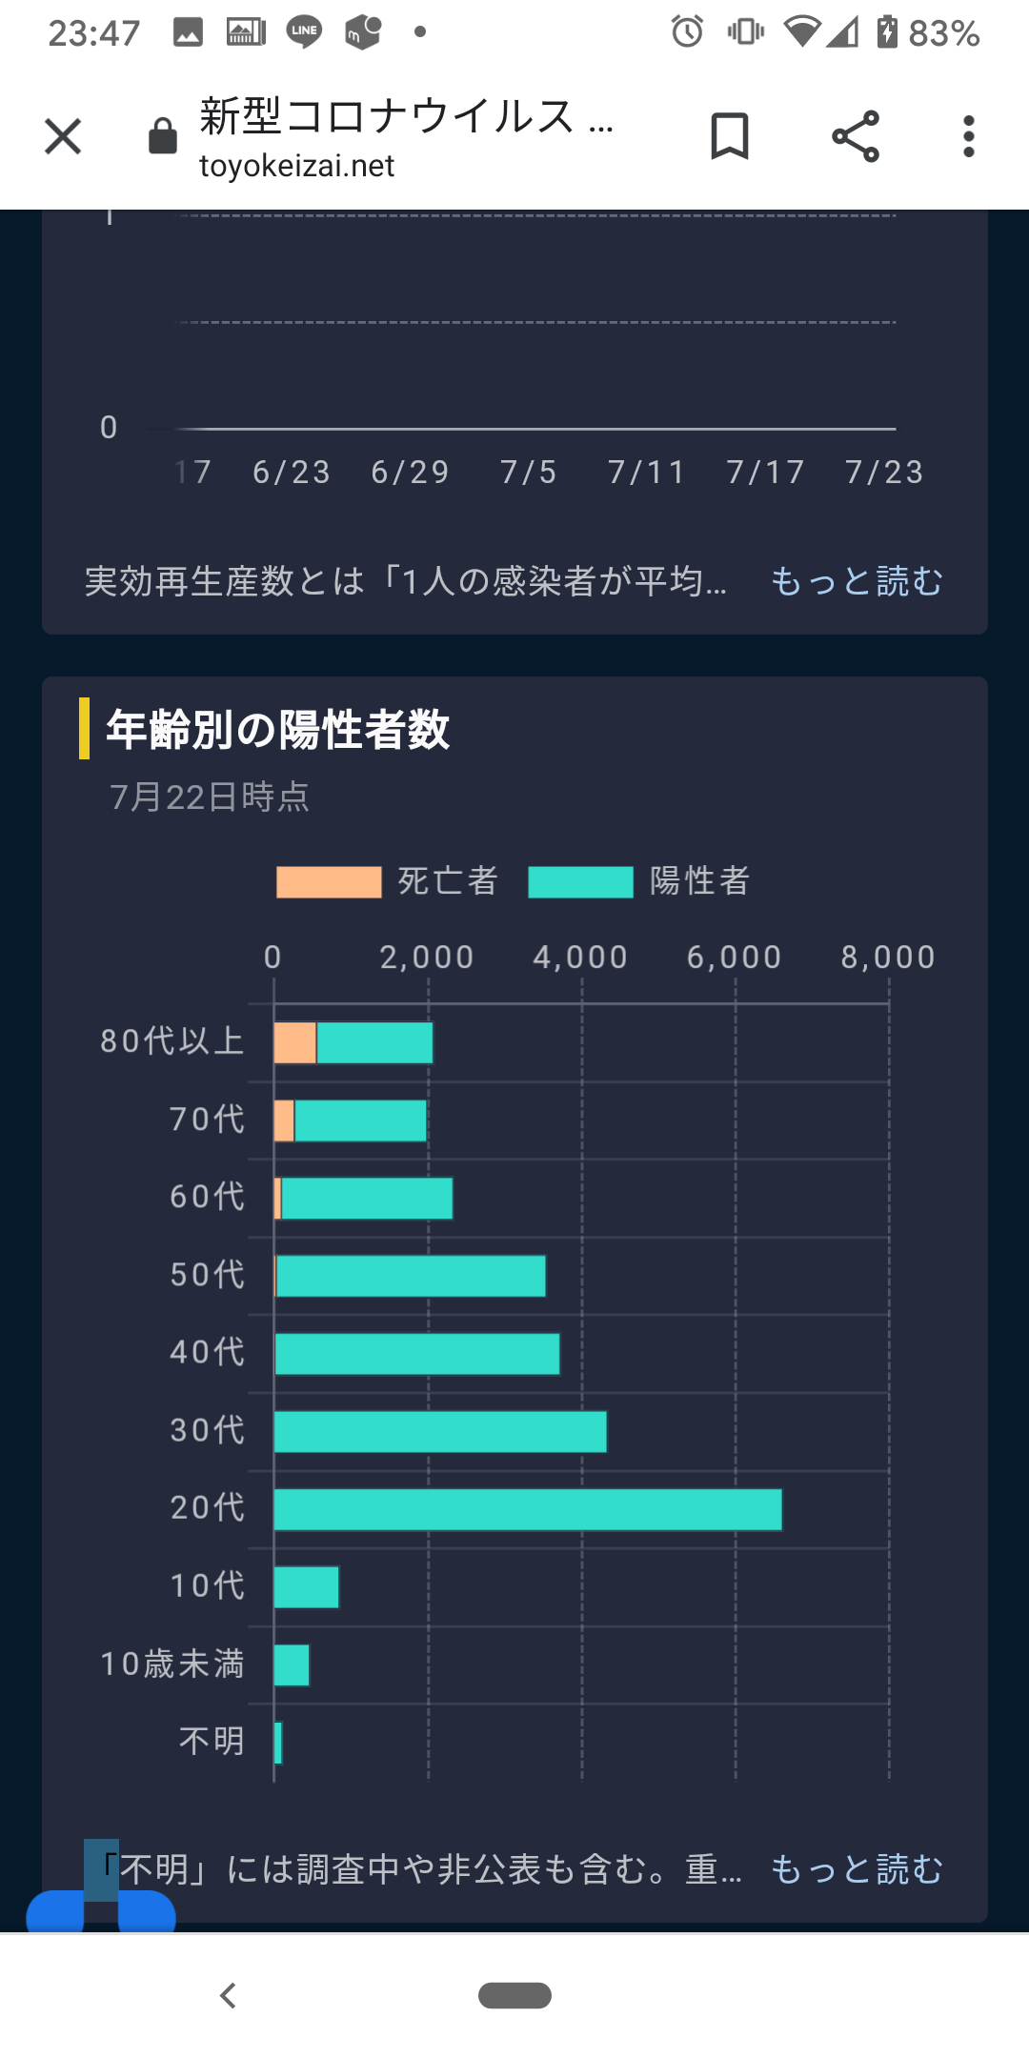This screenshot has width=1029, height=2058.
Task: Tap the teal bar for 20代
Action: 528,1509
